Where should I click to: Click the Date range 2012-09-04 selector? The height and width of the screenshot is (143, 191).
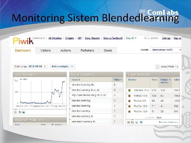pos(30,66)
